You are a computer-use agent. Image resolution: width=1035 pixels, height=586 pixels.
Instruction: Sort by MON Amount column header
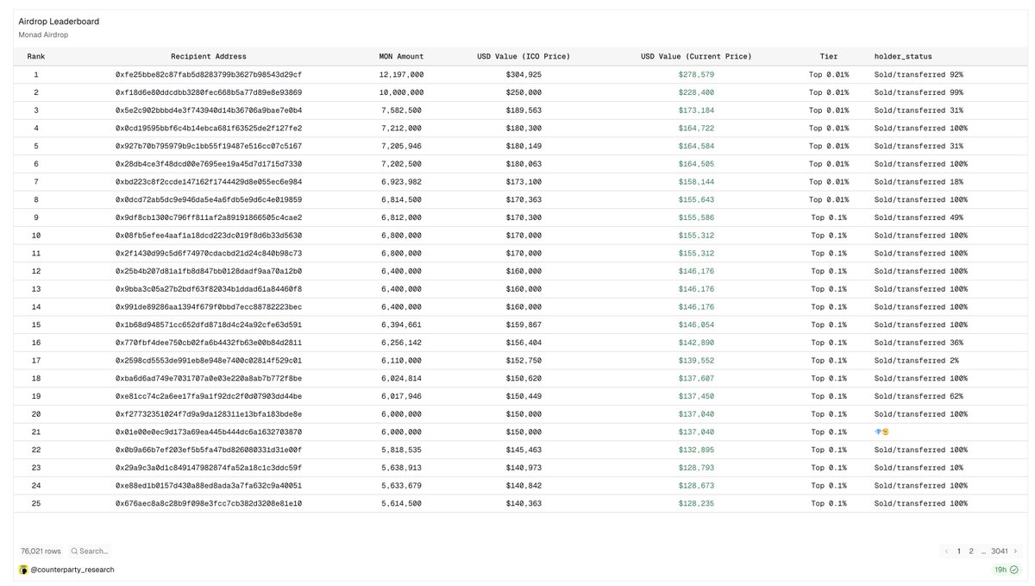click(x=401, y=56)
